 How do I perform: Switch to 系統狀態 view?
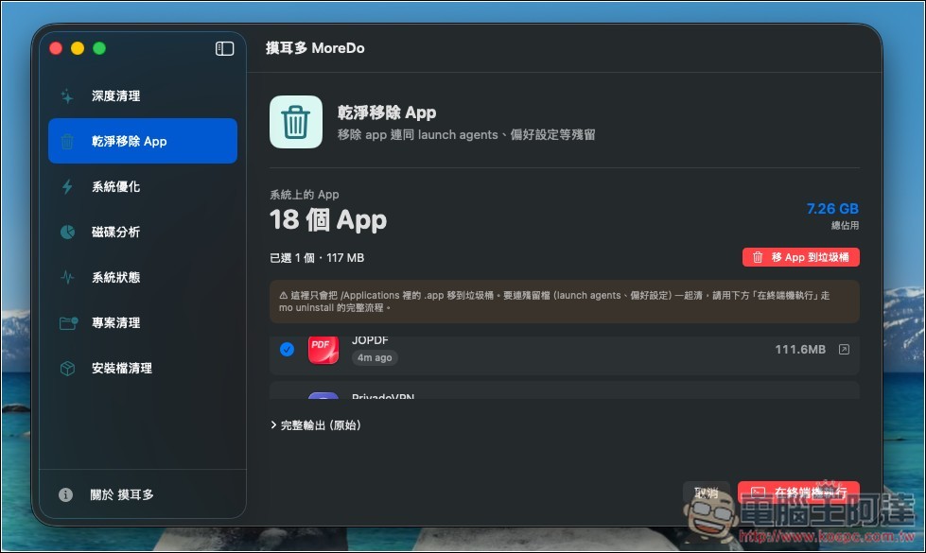tap(142, 277)
